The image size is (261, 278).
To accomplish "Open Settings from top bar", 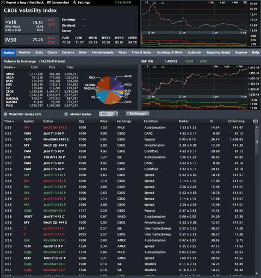I will tap(81, 3).
